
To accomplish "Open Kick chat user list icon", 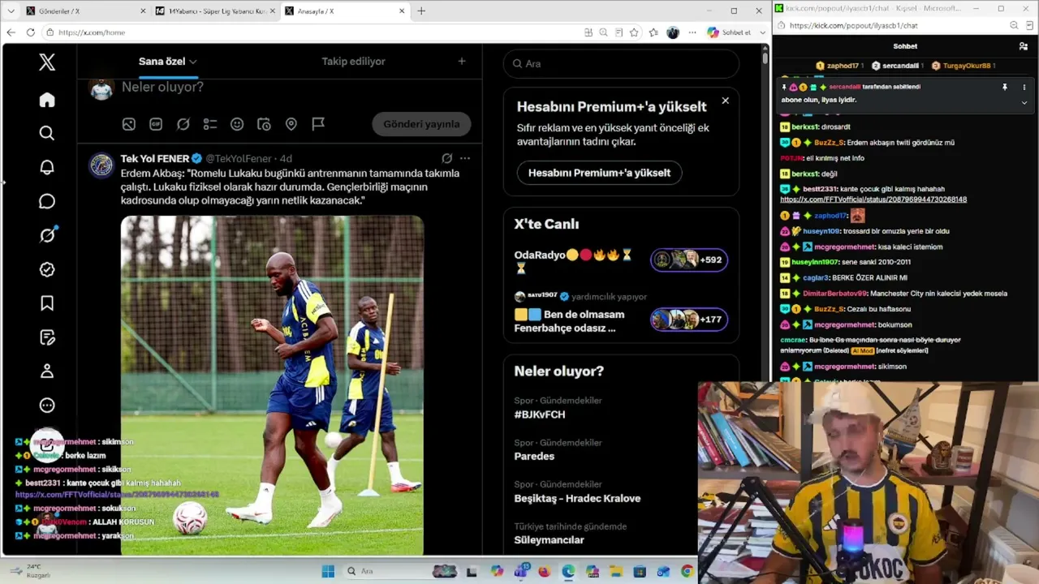I will (1024, 46).
